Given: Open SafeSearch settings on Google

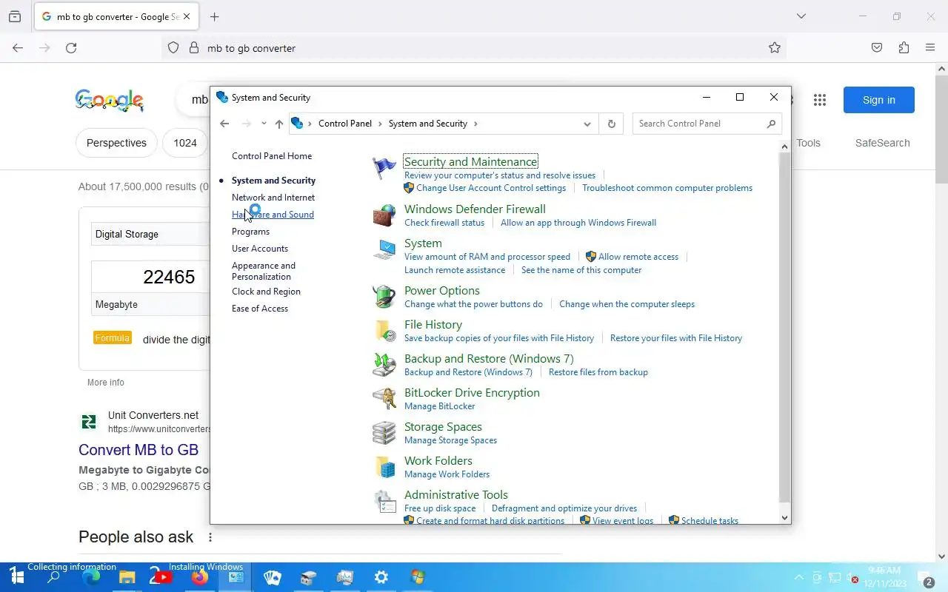Looking at the screenshot, I should [882, 143].
